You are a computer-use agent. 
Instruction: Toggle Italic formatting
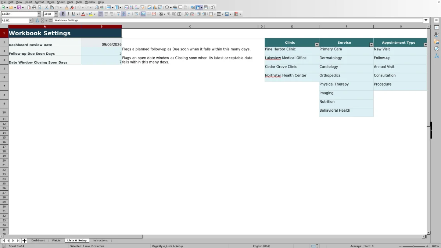pos(68,14)
